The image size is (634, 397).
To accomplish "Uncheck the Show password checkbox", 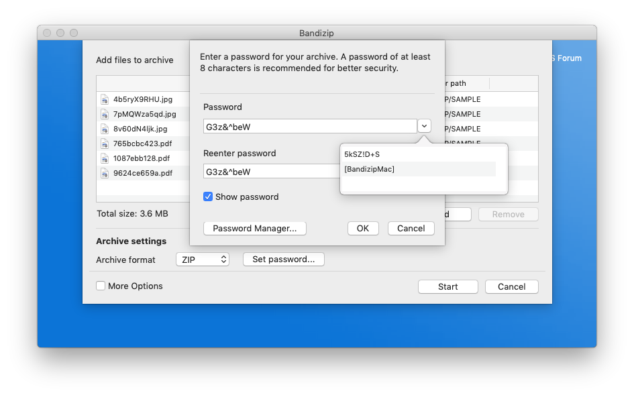I will (x=208, y=197).
